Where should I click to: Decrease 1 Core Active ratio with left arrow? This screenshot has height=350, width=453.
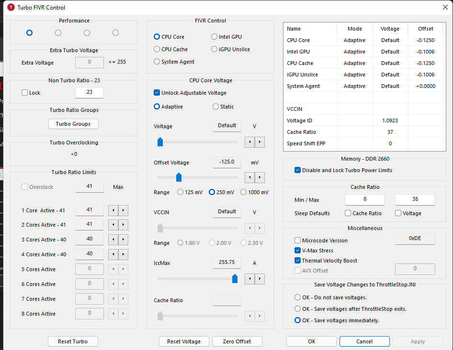coord(113,210)
